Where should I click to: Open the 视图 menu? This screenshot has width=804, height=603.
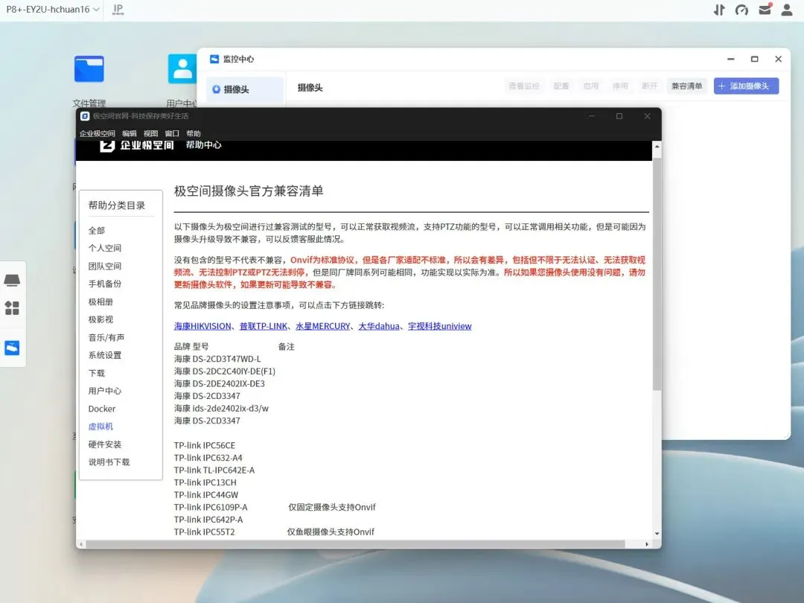point(150,133)
